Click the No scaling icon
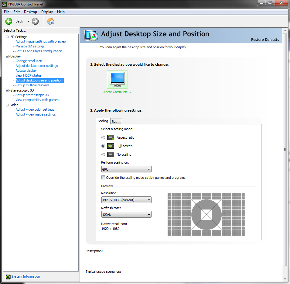Viewport: 290px width, 284px height. (111, 154)
